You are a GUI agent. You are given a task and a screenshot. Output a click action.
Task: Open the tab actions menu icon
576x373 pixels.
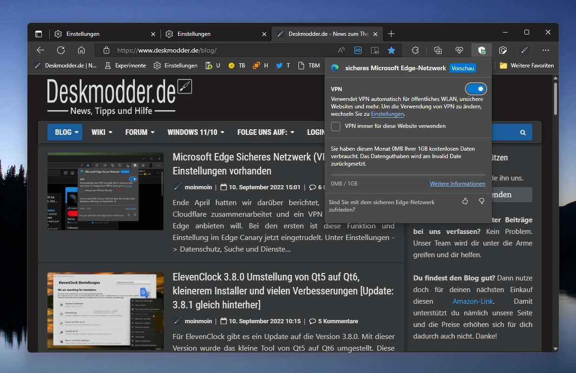pos(39,34)
